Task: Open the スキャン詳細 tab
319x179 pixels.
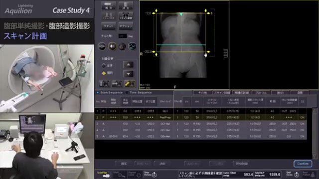Action: (222, 92)
